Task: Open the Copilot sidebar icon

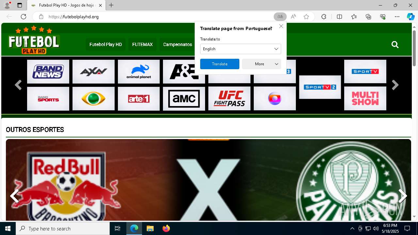Action: point(410,17)
